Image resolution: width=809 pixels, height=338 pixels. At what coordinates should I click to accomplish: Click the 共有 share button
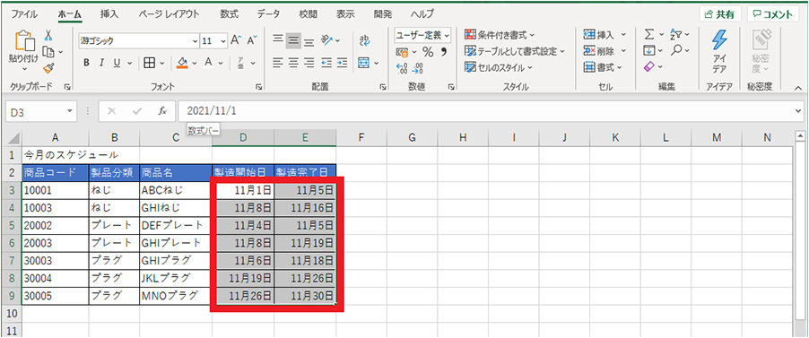pos(720,14)
